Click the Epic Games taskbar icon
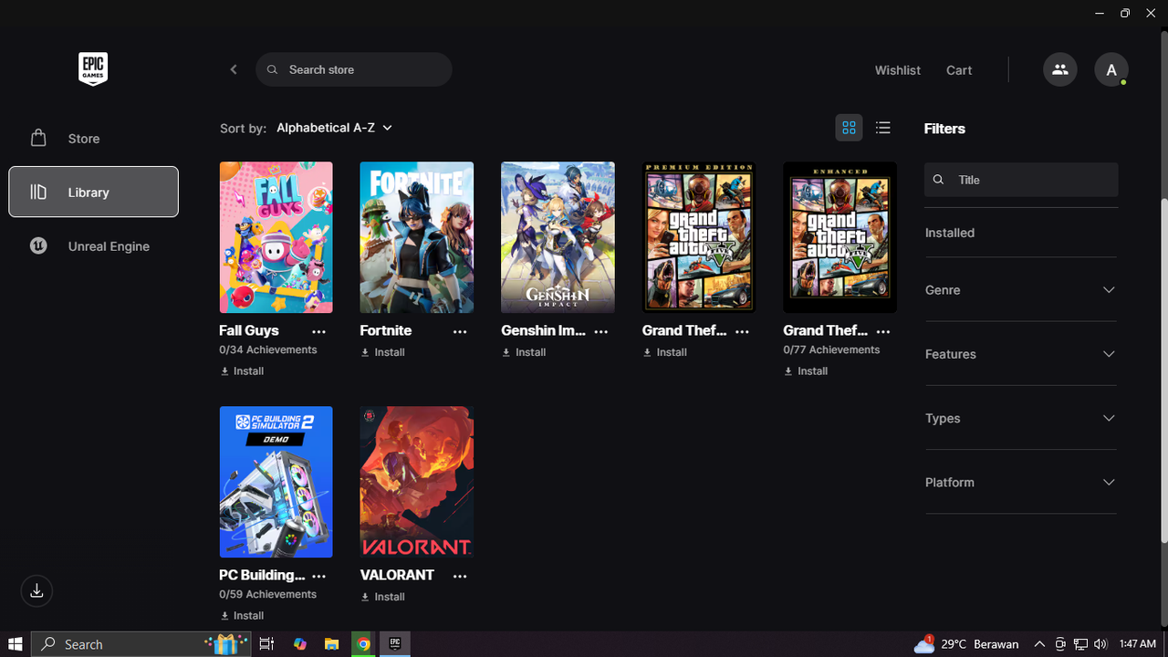The image size is (1168, 657). click(395, 644)
